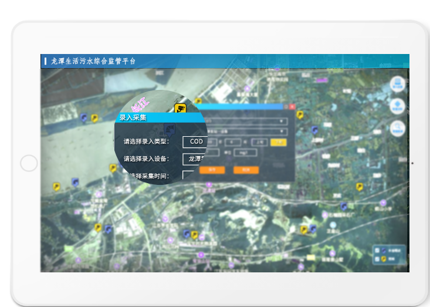Close the dialog with red X button

(292, 107)
